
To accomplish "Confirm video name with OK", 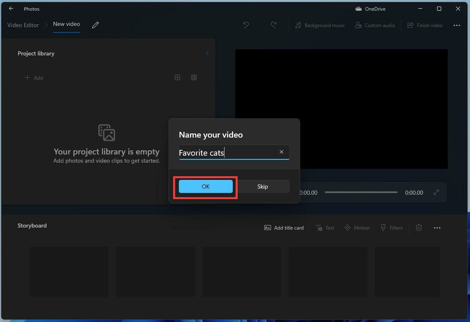I will pyautogui.click(x=205, y=186).
